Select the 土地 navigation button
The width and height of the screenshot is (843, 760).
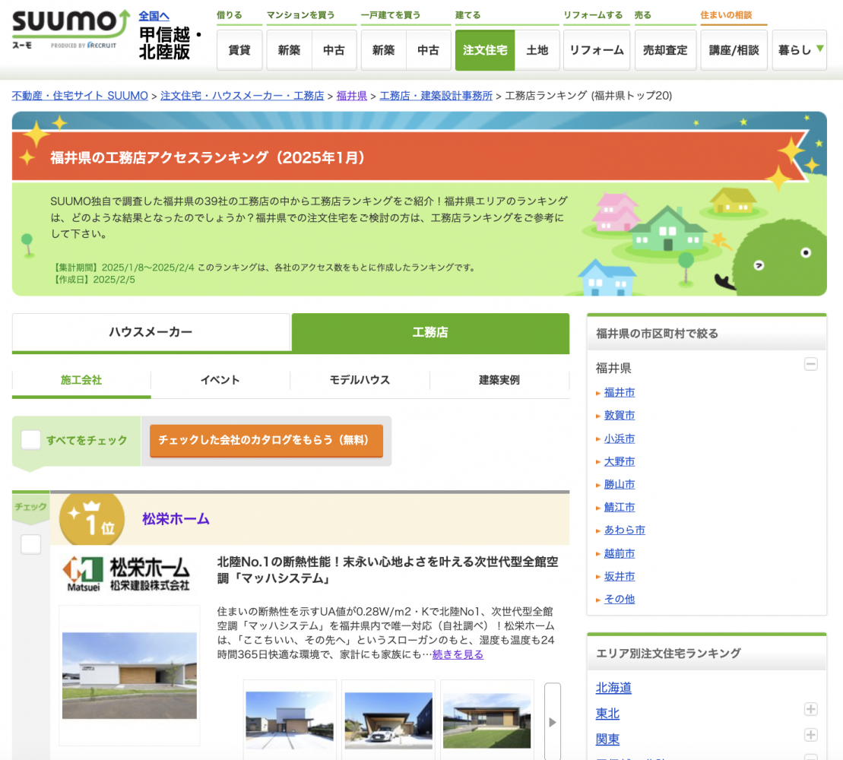537,50
